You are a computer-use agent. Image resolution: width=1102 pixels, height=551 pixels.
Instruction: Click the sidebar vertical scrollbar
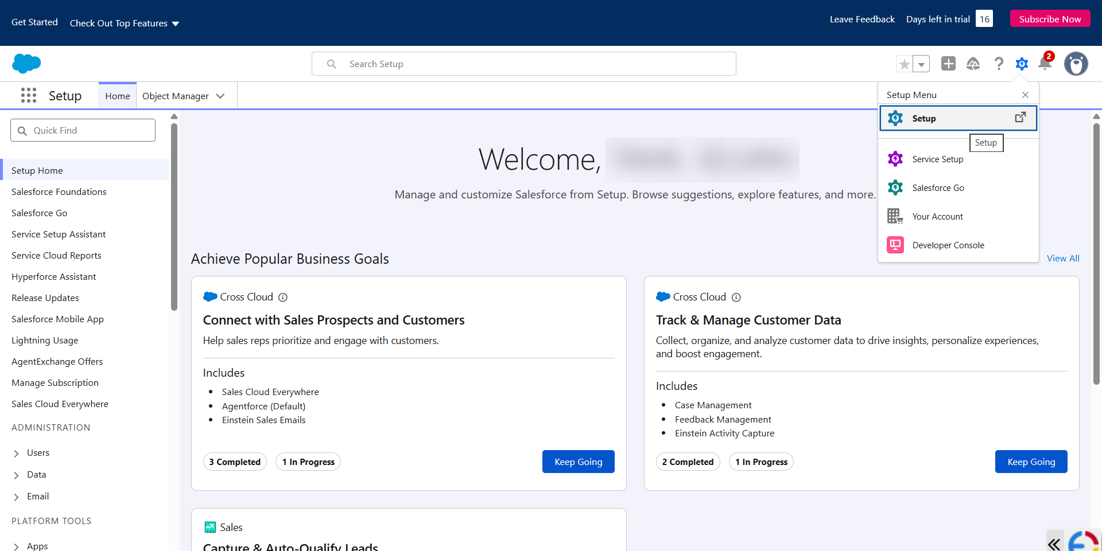(174, 217)
